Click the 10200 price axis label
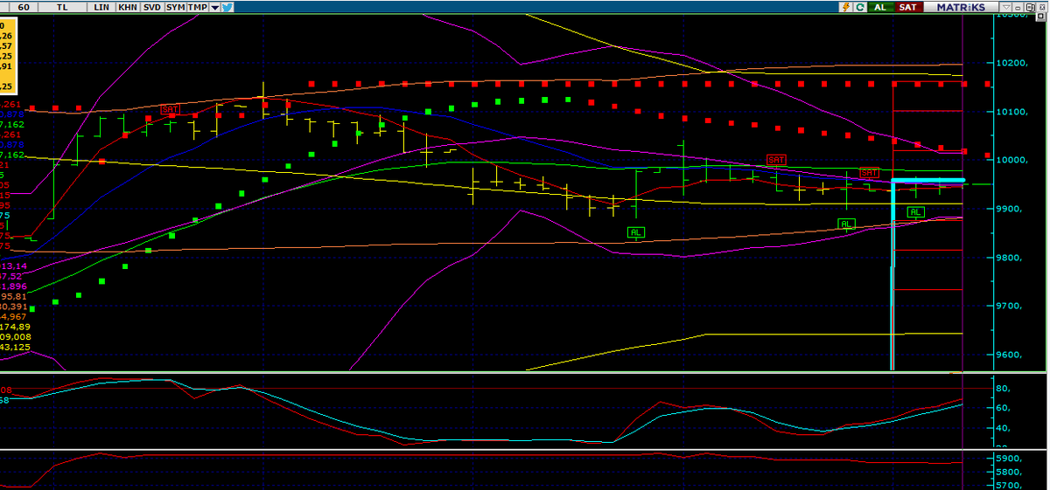1050x490 pixels. [x=1011, y=63]
